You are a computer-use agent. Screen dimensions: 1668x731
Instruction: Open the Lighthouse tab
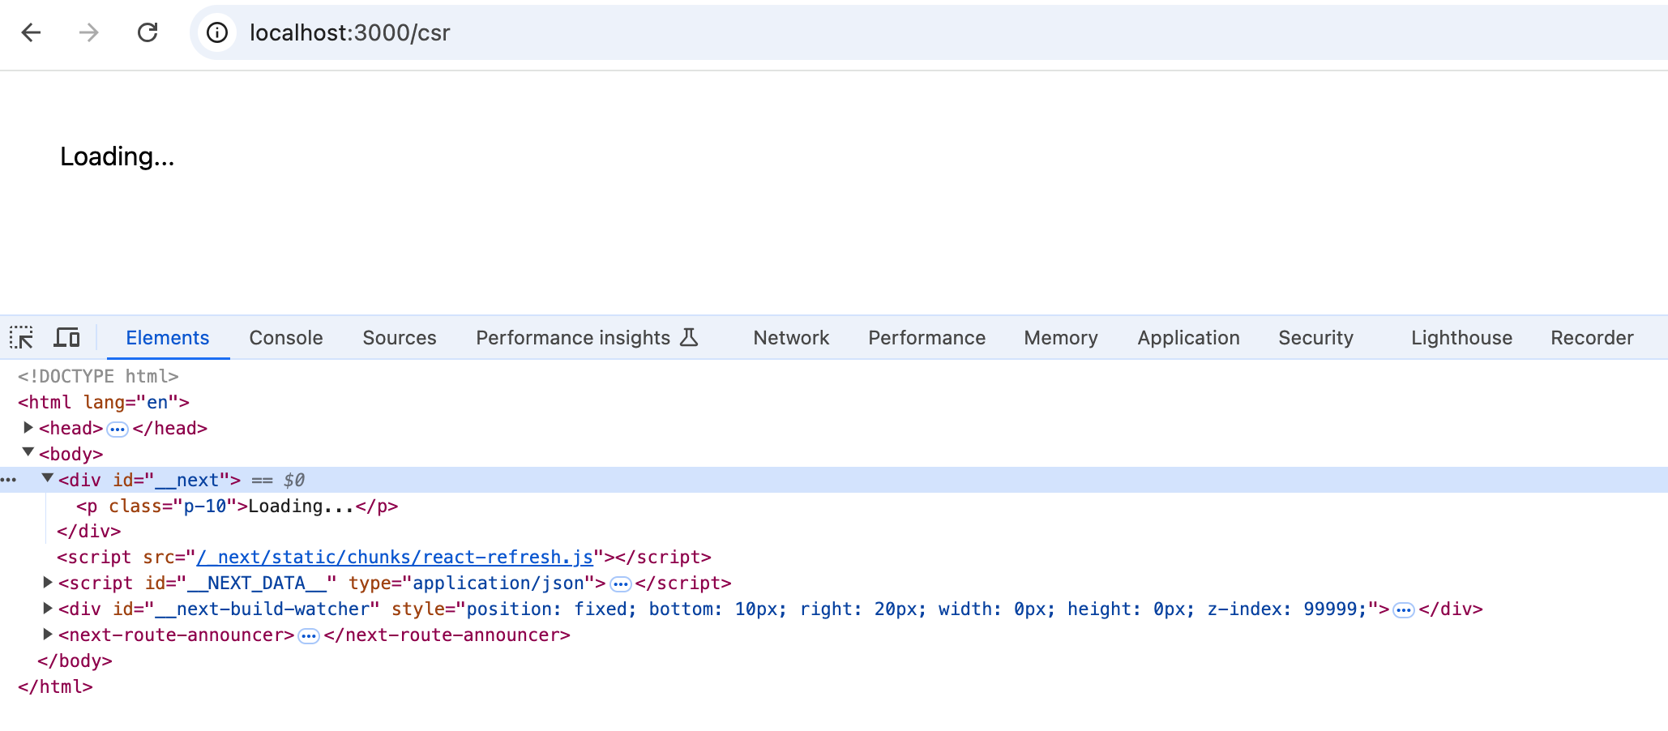pyautogui.click(x=1461, y=338)
